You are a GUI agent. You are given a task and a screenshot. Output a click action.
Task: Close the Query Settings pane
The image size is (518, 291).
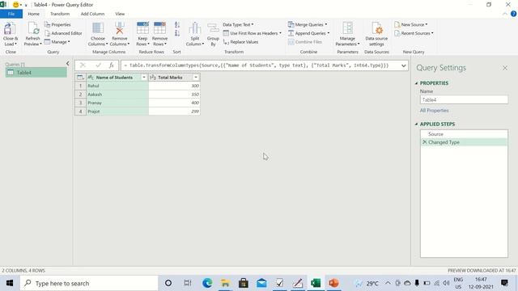(x=505, y=68)
